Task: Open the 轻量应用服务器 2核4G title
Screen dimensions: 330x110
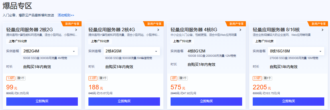Action: pos(112,30)
